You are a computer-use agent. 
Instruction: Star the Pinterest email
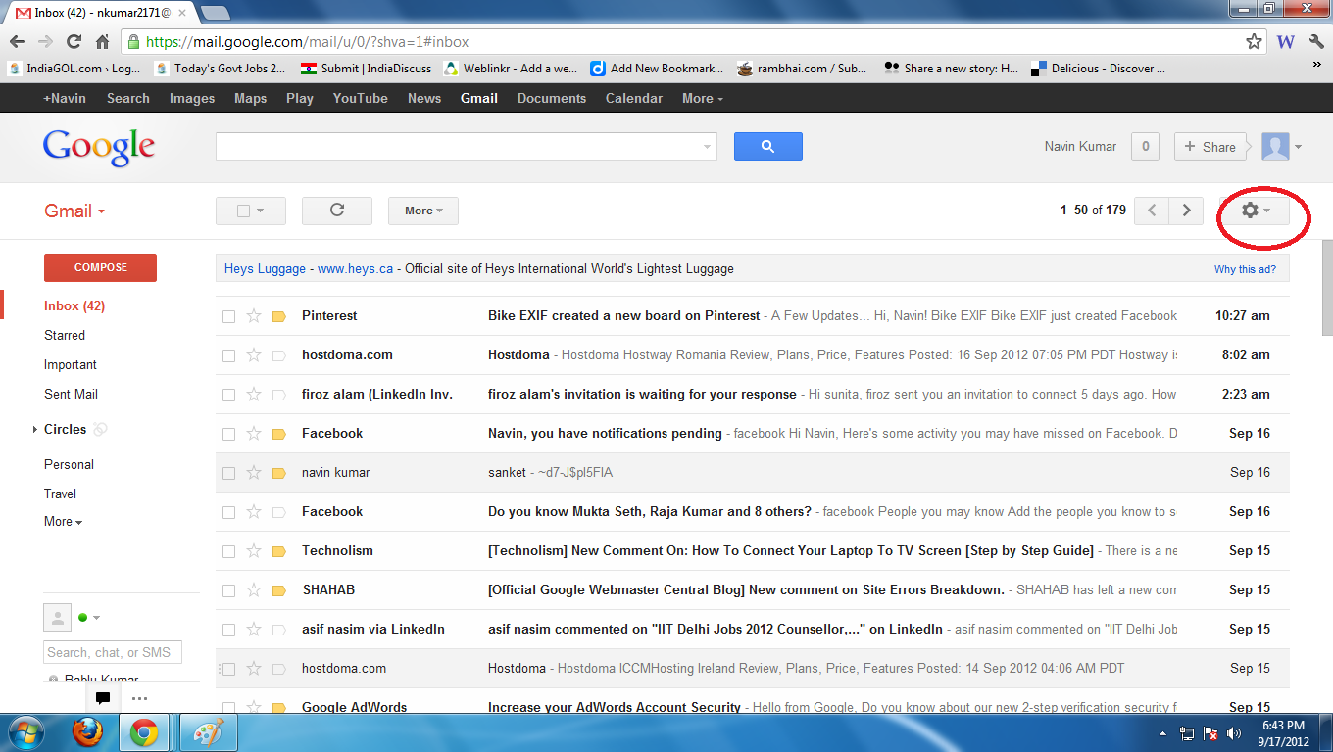pos(253,315)
